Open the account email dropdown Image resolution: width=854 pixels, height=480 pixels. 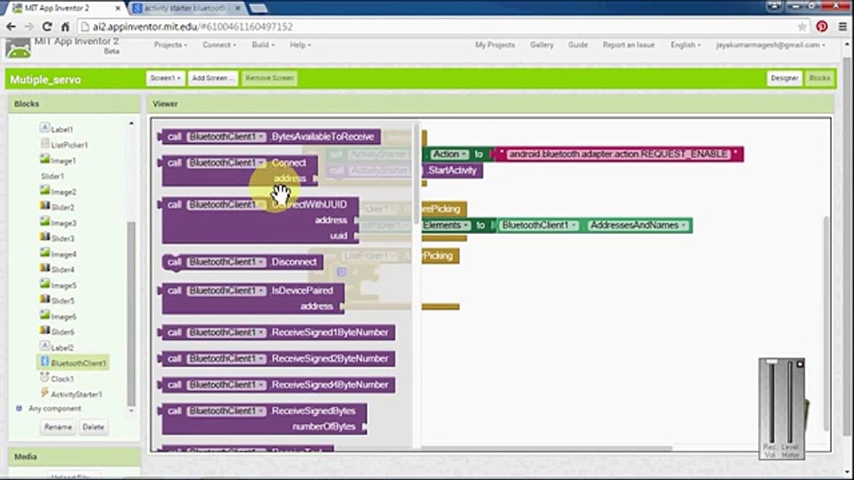[x=771, y=45]
